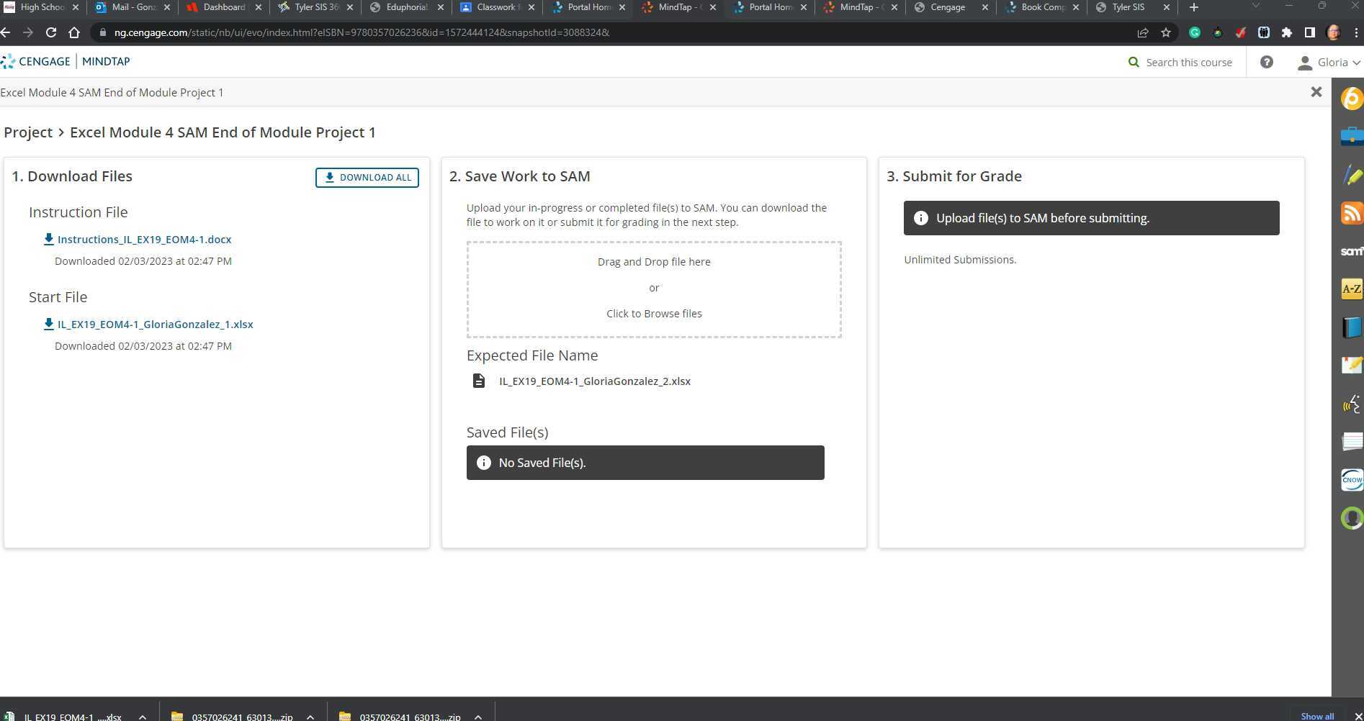
Task: Open the highlighter and pen notes tool
Action: click(1351, 175)
